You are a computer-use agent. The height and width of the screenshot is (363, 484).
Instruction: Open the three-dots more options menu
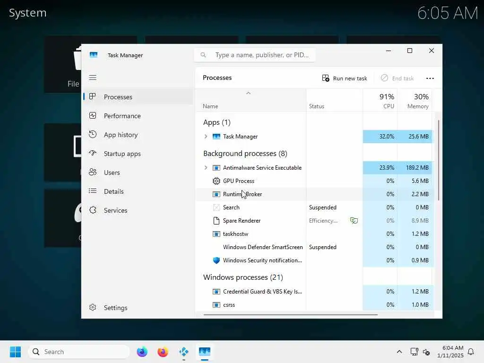(x=430, y=78)
